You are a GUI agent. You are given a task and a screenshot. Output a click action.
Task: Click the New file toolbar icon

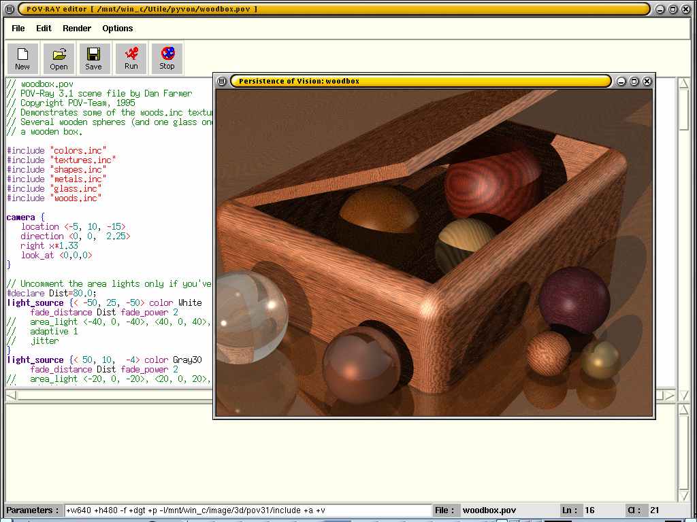(x=22, y=58)
